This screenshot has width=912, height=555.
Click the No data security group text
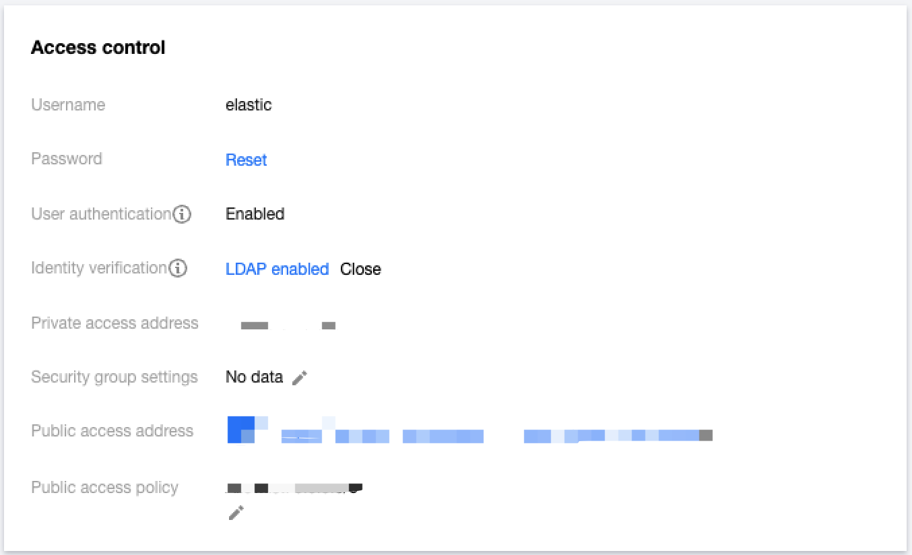[254, 377]
